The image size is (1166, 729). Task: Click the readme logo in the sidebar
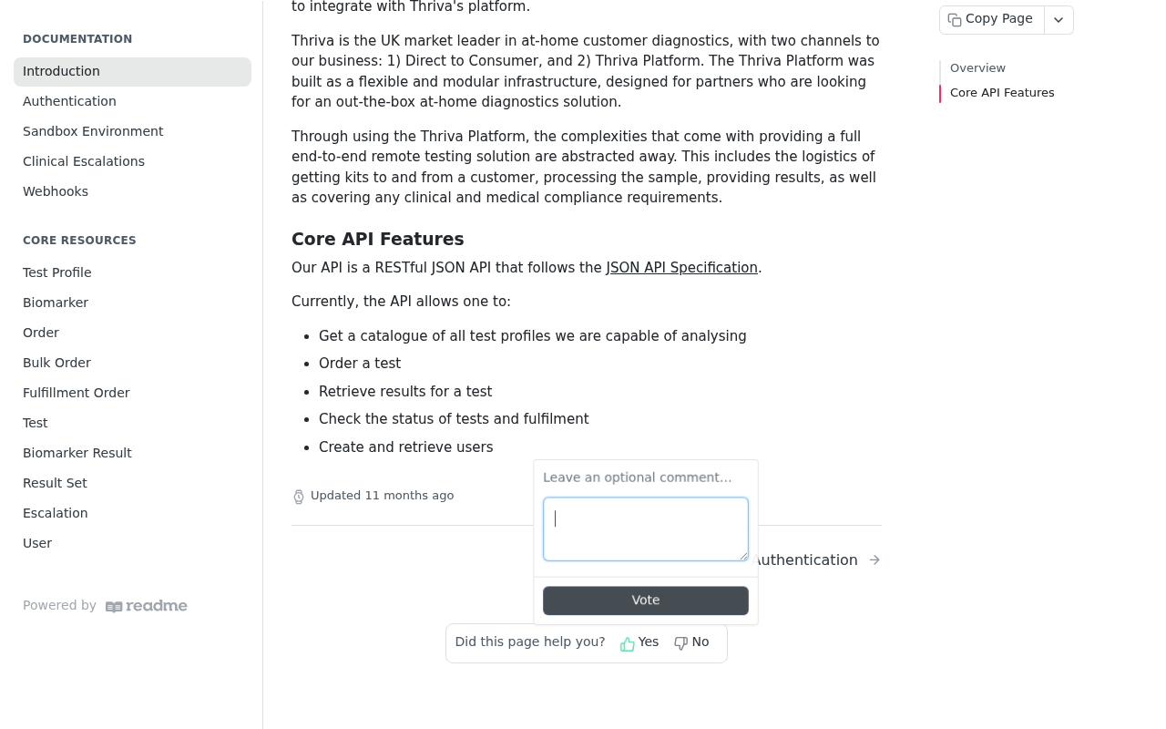pos(147,606)
